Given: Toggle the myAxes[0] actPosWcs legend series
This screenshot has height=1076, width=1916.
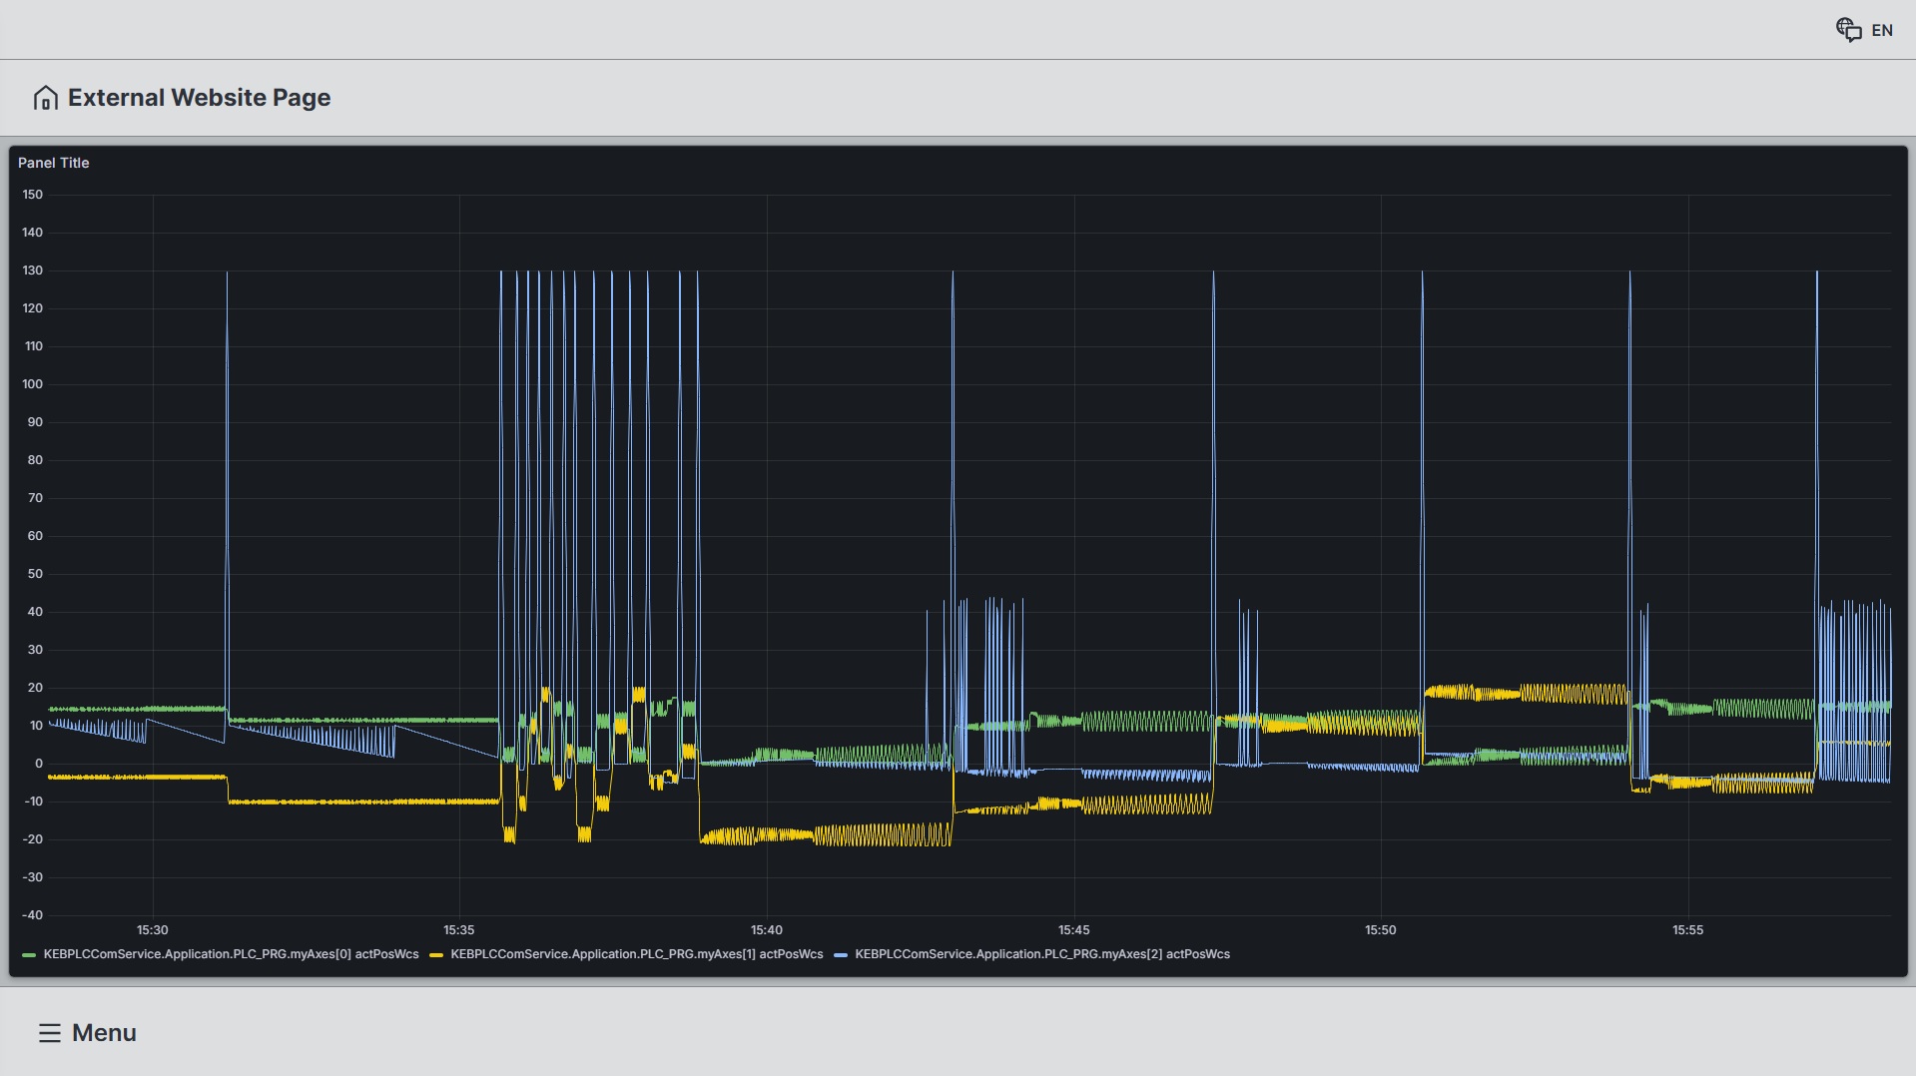Looking at the screenshot, I should pyautogui.click(x=231, y=954).
